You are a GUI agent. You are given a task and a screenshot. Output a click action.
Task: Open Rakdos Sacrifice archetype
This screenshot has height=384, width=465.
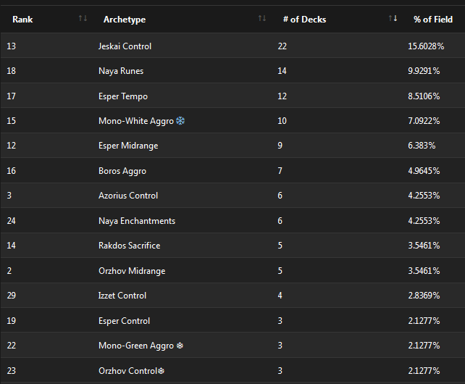130,246
